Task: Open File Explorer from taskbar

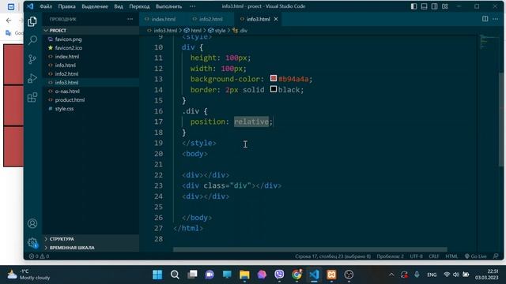Action: (x=244, y=275)
